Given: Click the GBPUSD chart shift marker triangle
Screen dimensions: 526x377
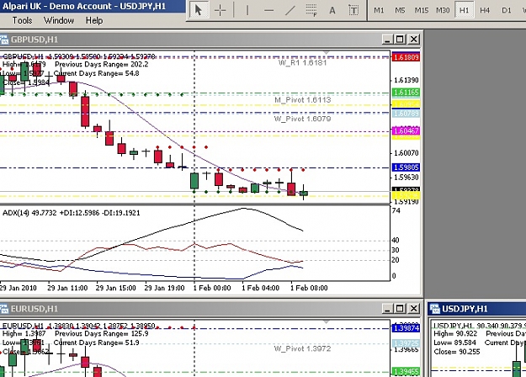Looking at the screenshot, I should (326, 53).
